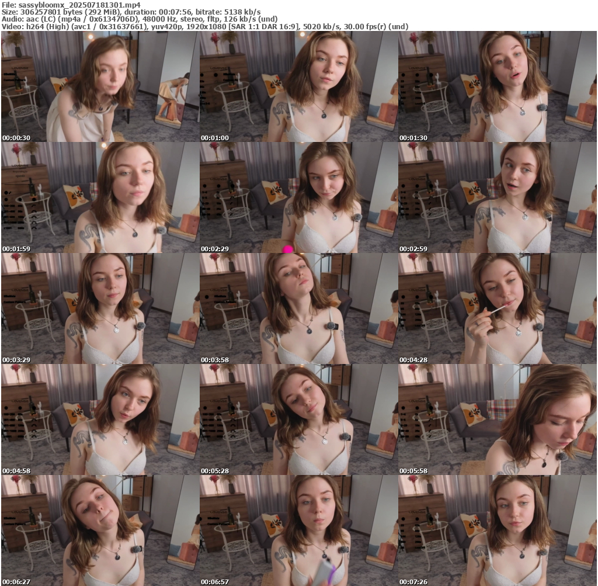598x586 pixels.
Task: Click the thumbnail at 00:06:27
Action: 100,530
